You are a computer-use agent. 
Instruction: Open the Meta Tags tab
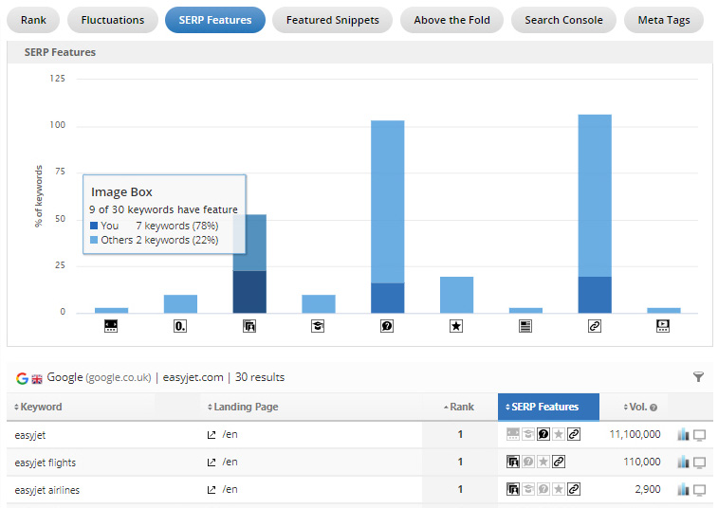[664, 20]
